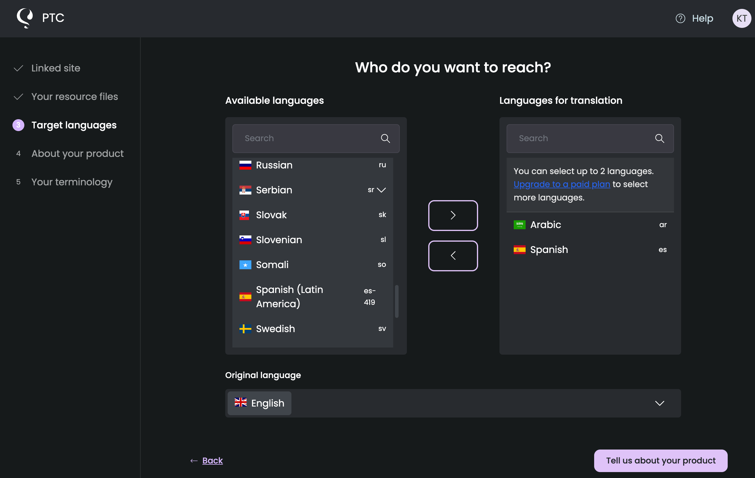755x478 pixels.
Task: Click the 'sv' language code
Action: [382, 329]
